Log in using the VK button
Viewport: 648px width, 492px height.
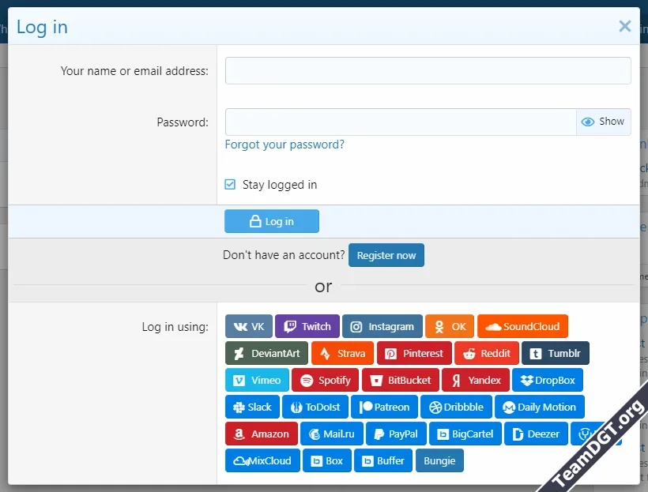[x=248, y=326]
